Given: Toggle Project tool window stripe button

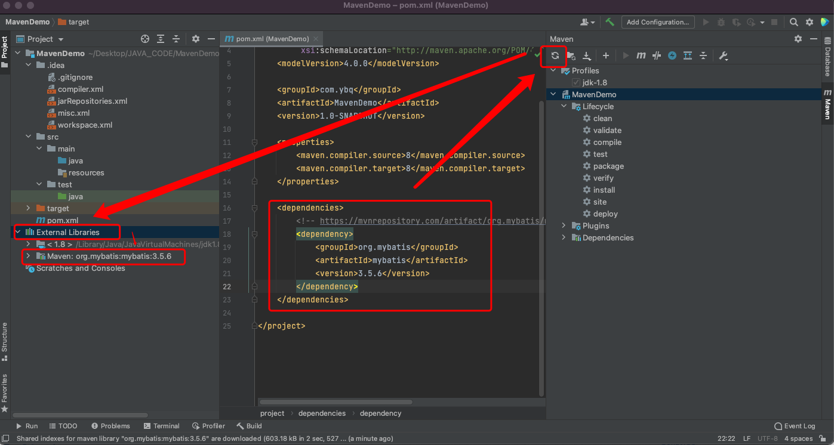Looking at the screenshot, I should (x=5, y=52).
